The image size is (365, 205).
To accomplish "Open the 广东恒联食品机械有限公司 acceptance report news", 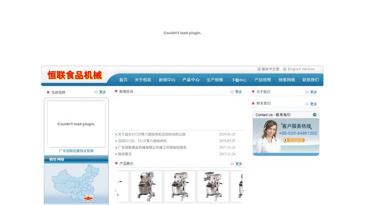I will click(x=152, y=147).
